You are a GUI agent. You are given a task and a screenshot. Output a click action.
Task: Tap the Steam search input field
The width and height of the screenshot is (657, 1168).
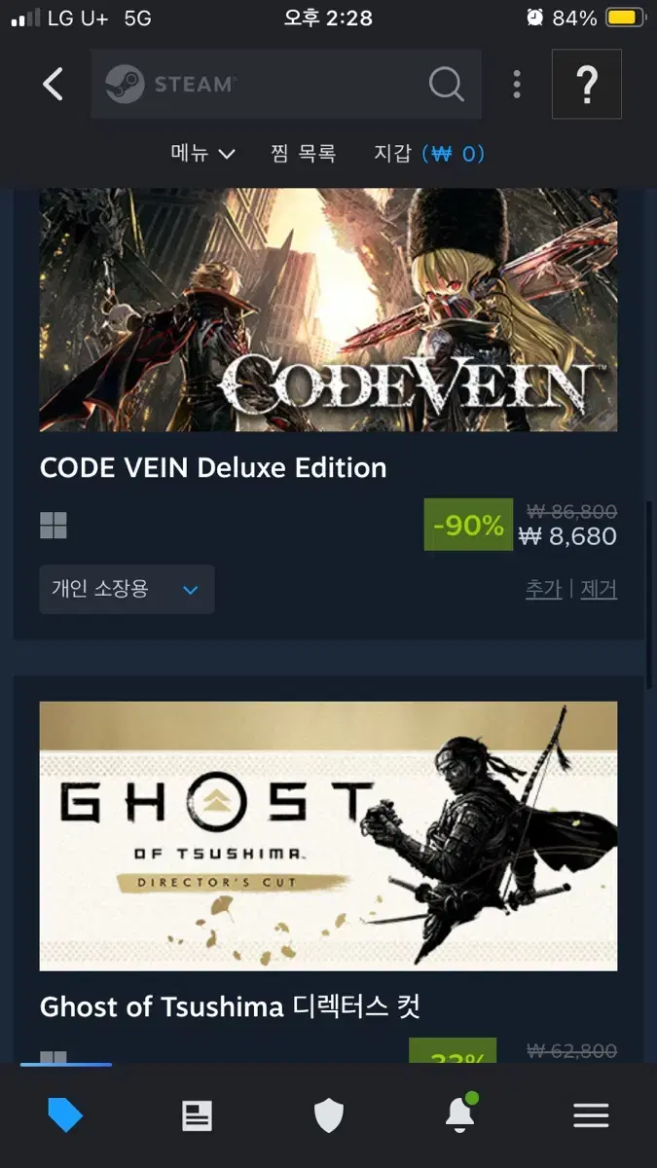coord(286,85)
